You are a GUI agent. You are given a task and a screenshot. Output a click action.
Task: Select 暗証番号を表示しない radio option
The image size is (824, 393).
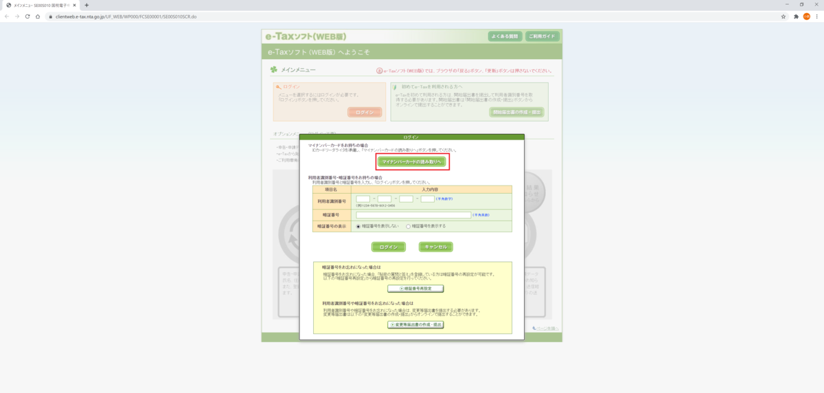pos(358,226)
